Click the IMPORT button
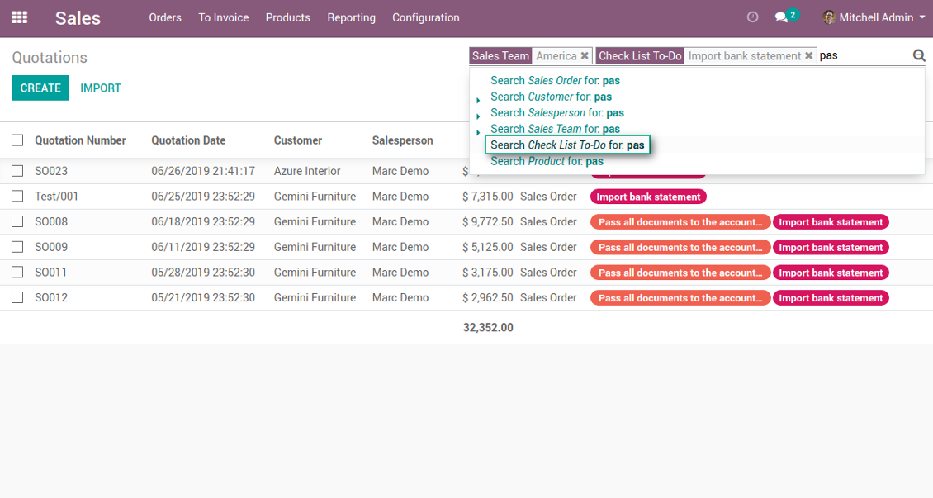This screenshot has width=933, height=498. pyautogui.click(x=101, y=88)
